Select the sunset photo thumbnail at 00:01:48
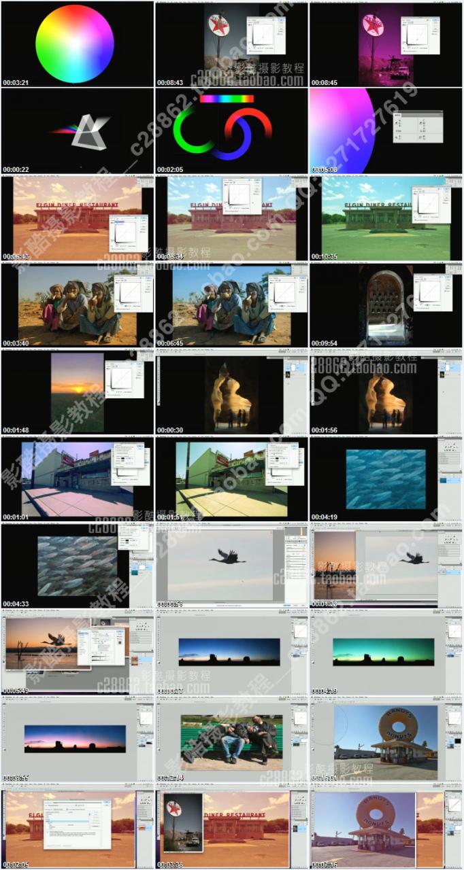This screenshot has width=464, height=870. (x=77, y=392)
